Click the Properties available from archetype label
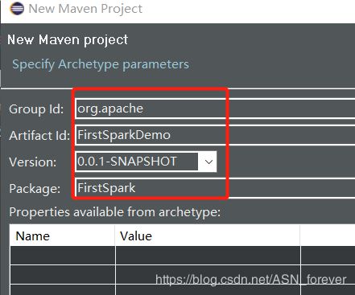The width and height of the screenshot is (355, 295). tap(115, 212)
